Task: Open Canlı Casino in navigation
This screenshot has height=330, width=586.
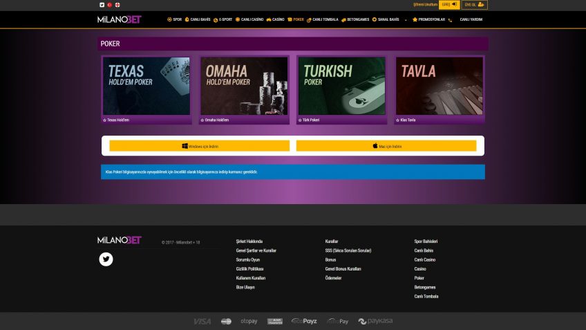Action: pyautogui.click(x=249, y=19)
